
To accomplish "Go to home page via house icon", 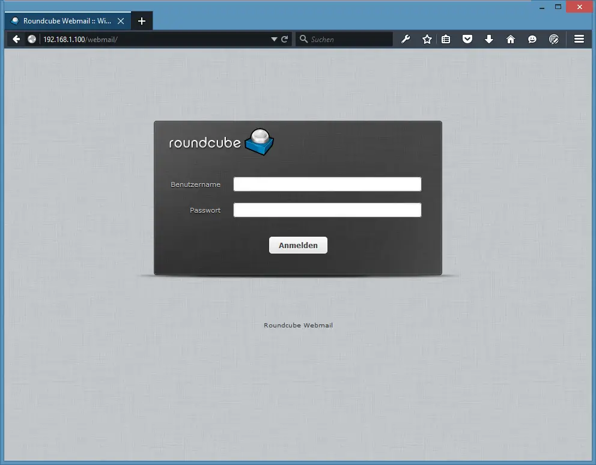I will 511,39.
